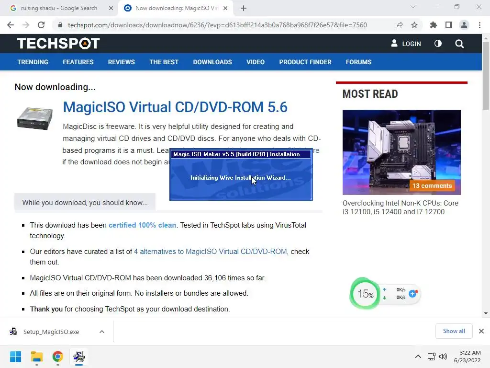Open the FEATURES menu item
490x368 pixels.
coord(78,62)
